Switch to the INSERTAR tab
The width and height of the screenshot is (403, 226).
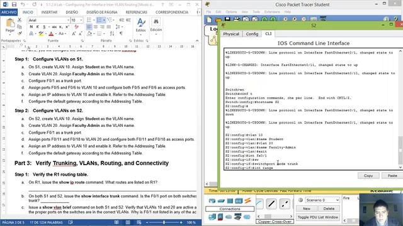[49, 12]
